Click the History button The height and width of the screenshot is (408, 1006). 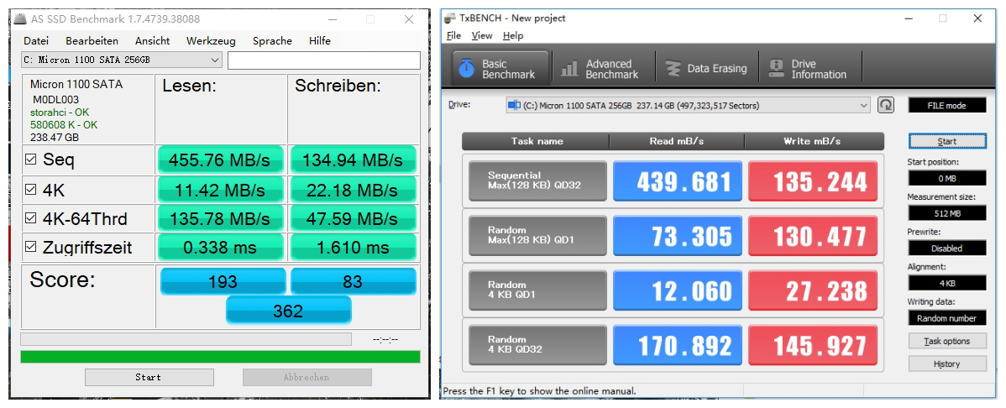[x=946, y=364]
